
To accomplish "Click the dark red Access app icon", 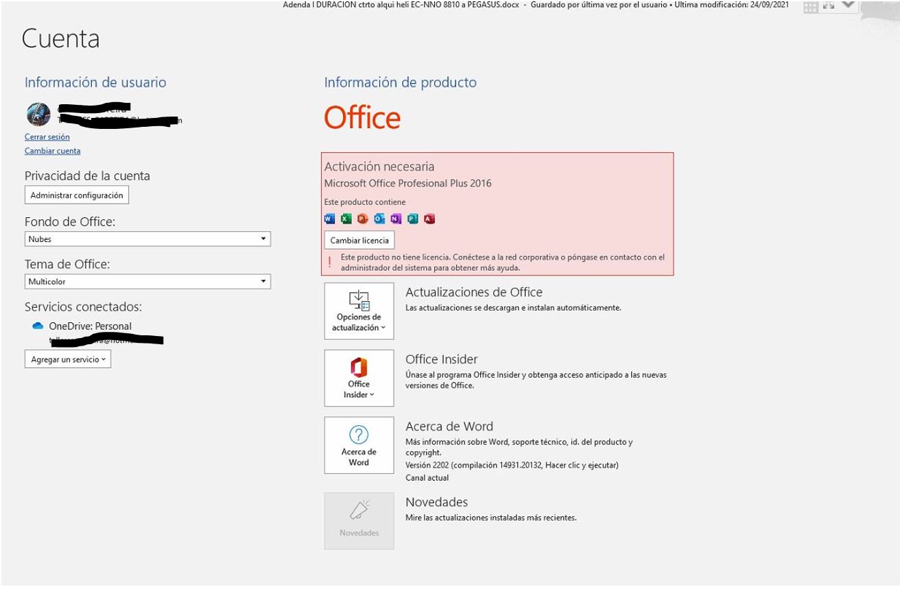I will click(x=429, y=219).
